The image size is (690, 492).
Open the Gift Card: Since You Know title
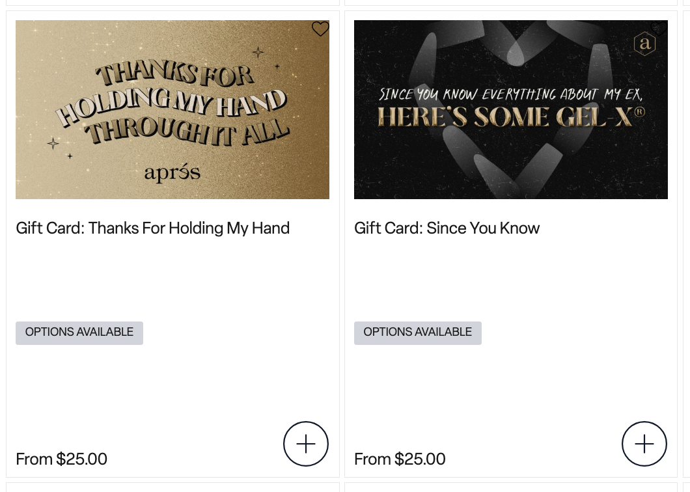(447, 228)
